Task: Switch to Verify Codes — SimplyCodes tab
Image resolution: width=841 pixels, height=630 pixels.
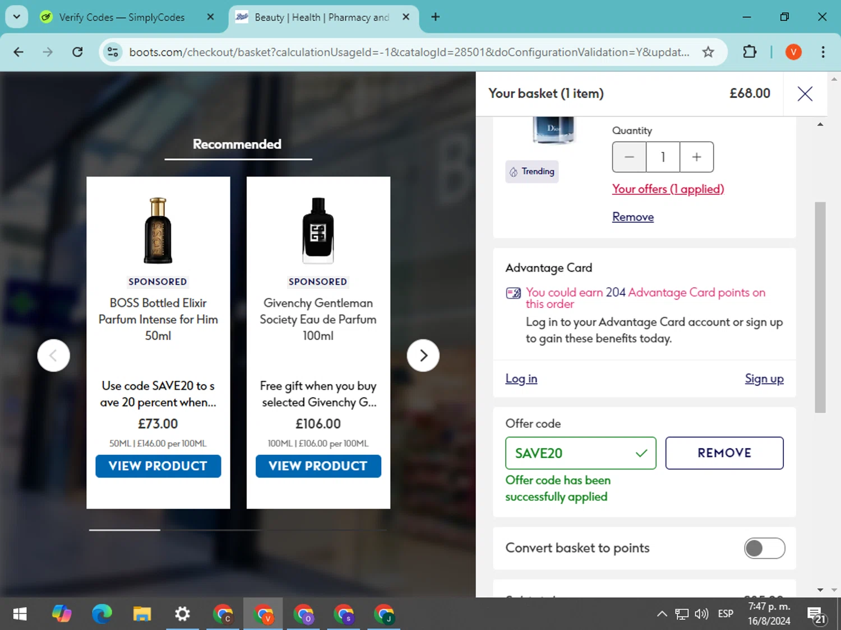Action: tap(122, 17)
